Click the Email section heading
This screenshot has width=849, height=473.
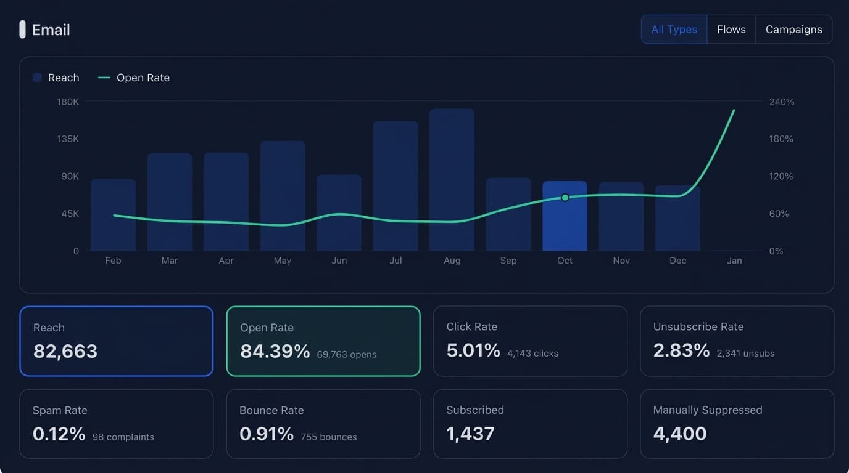(51, 30)
